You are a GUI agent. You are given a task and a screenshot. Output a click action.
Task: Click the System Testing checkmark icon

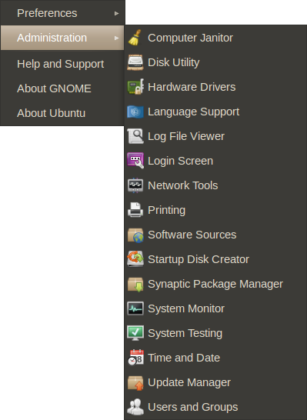point(135,333)
